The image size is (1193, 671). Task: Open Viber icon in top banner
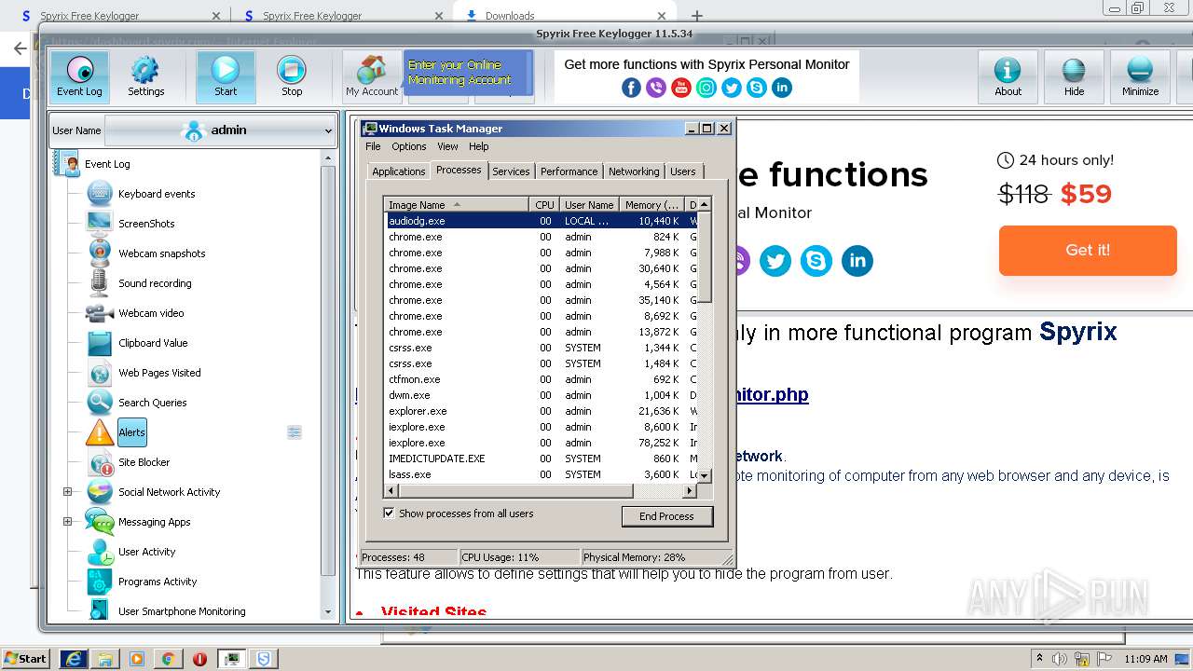[656, 88]
